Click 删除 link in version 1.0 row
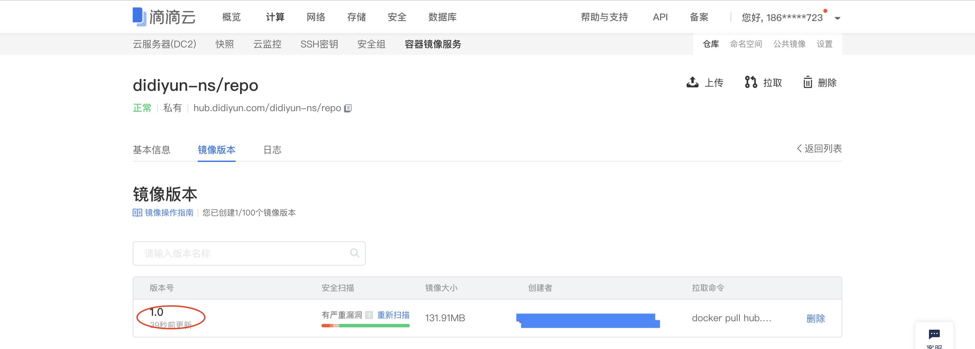The height and width of the screenshot is (349, 975). click(815, 318)
